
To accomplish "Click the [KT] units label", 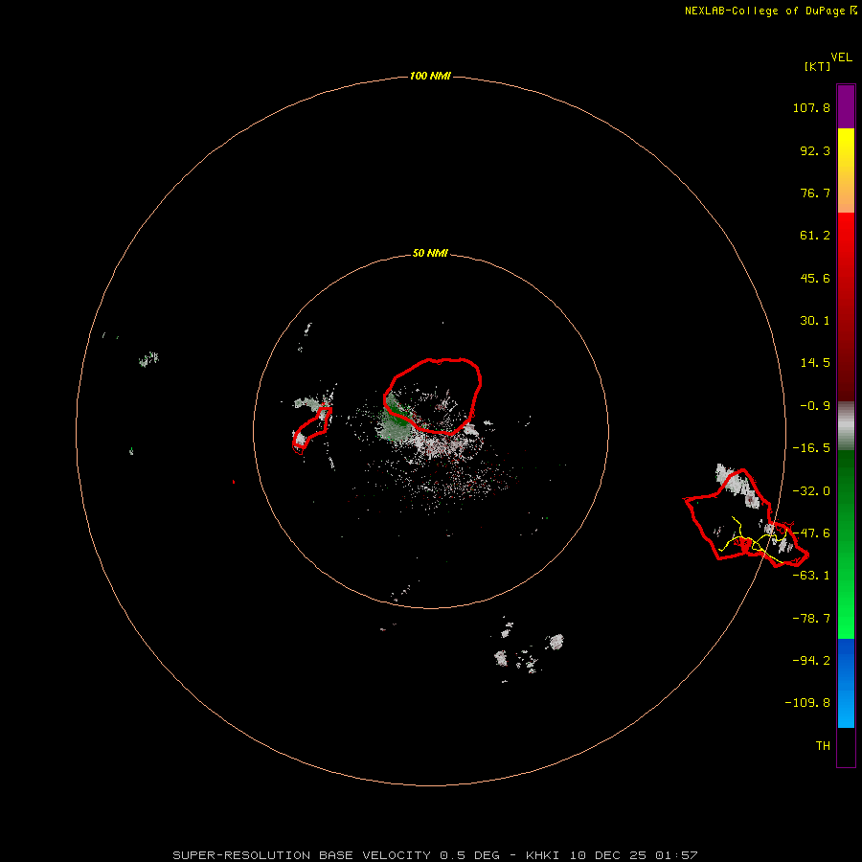I will 817,66.
